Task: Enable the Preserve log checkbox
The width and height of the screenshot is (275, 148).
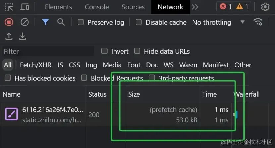Action: coord(81,22)
